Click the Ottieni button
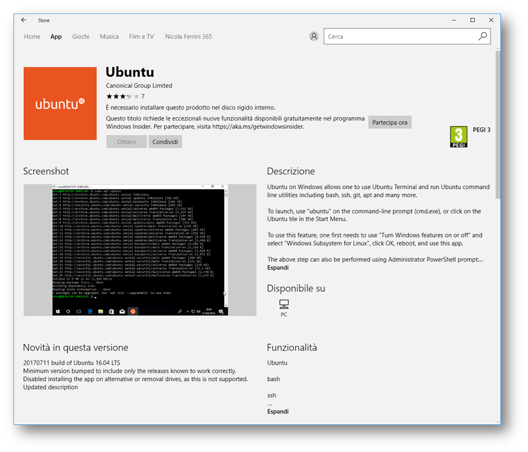This screenshot has width=528, height=452. (126, 142)
